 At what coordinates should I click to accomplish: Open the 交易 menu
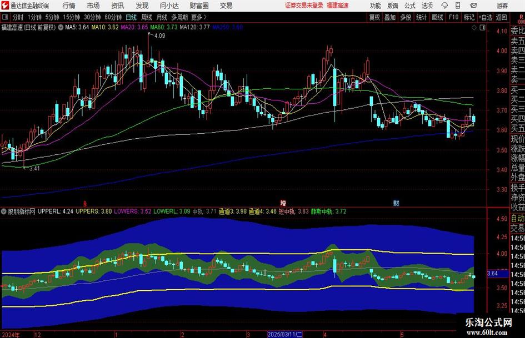pos(226,6)
